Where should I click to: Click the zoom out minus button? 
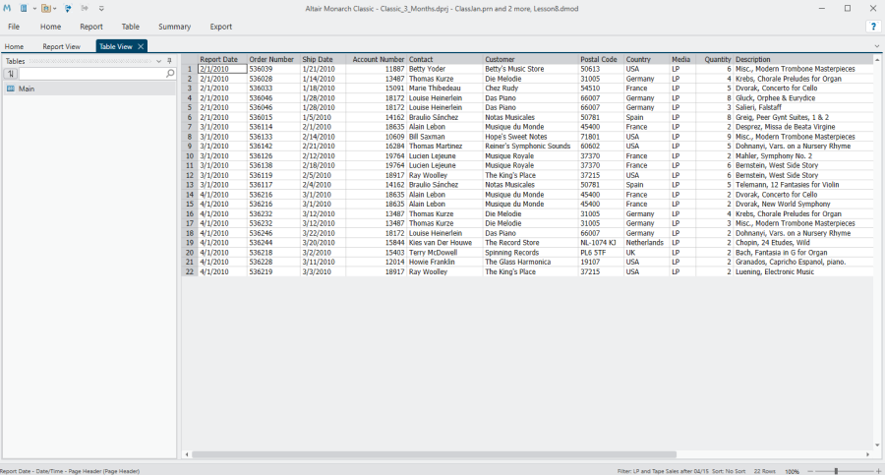tap(810, 471)
